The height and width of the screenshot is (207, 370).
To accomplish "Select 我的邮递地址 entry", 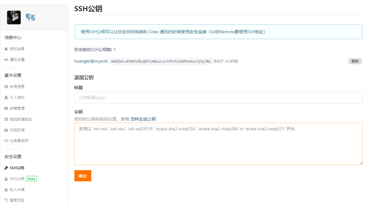I will 21,119.
